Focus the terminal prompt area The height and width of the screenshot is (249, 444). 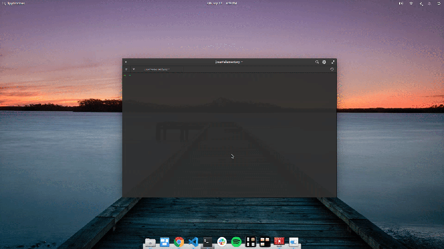[x=229, y=135]
